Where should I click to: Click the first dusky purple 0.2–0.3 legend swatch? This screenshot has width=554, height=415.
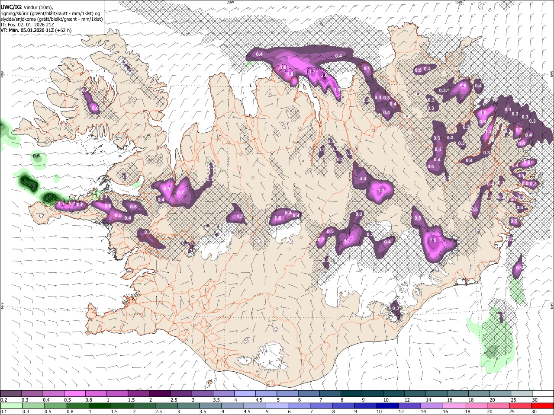pyautogui.click(x=11, y=394)
